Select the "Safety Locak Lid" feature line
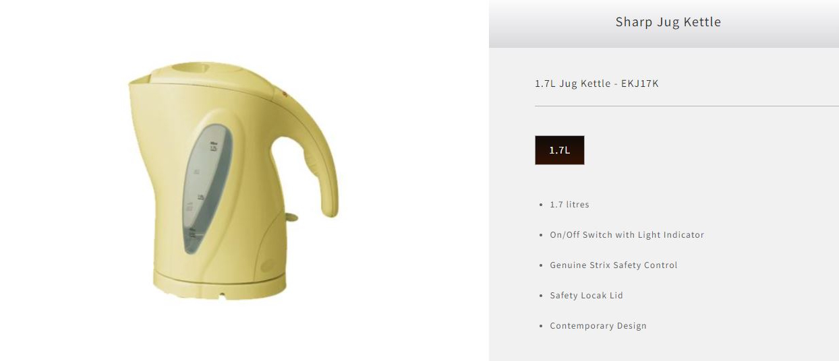Viewport: 839px width, 361px height. point(586,296)
